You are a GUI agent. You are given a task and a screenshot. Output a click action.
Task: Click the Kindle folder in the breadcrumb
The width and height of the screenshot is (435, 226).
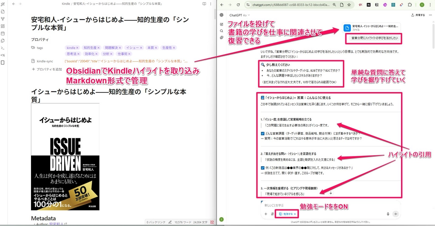tap(66, 4)
